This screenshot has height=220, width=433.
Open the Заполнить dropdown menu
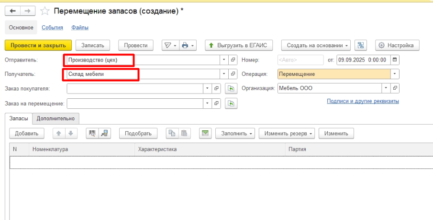(x=235, y=133)
